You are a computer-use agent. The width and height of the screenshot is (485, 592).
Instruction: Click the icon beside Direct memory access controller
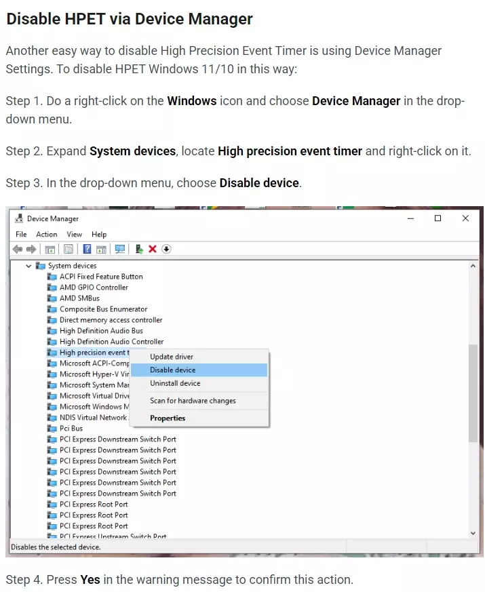coord(52,320)
